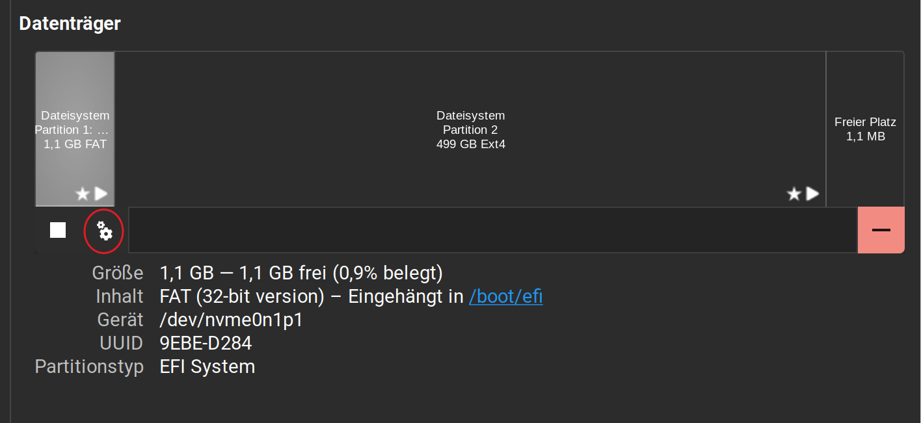921x423 pixels.
Task: Select the 1,1 GB FAT Partition 1 block
Action: (x=75, y=129)
